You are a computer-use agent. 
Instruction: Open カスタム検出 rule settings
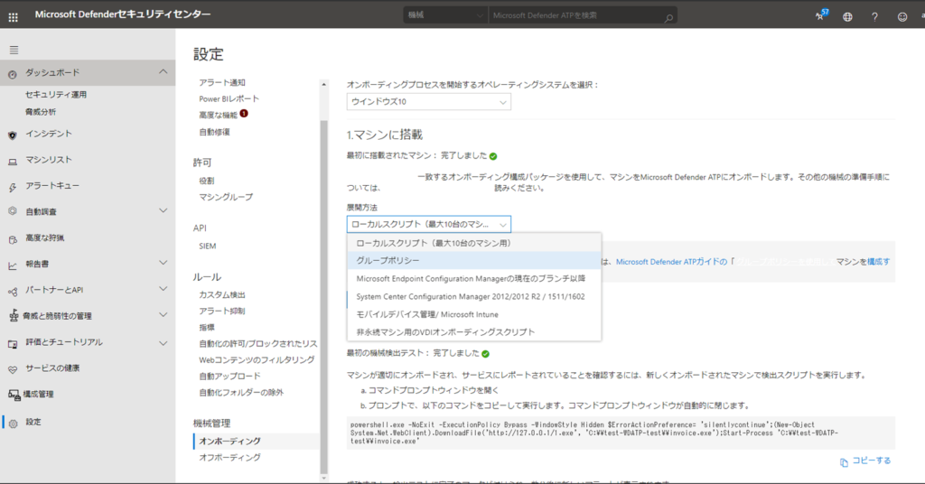click(x=222, y=294)
